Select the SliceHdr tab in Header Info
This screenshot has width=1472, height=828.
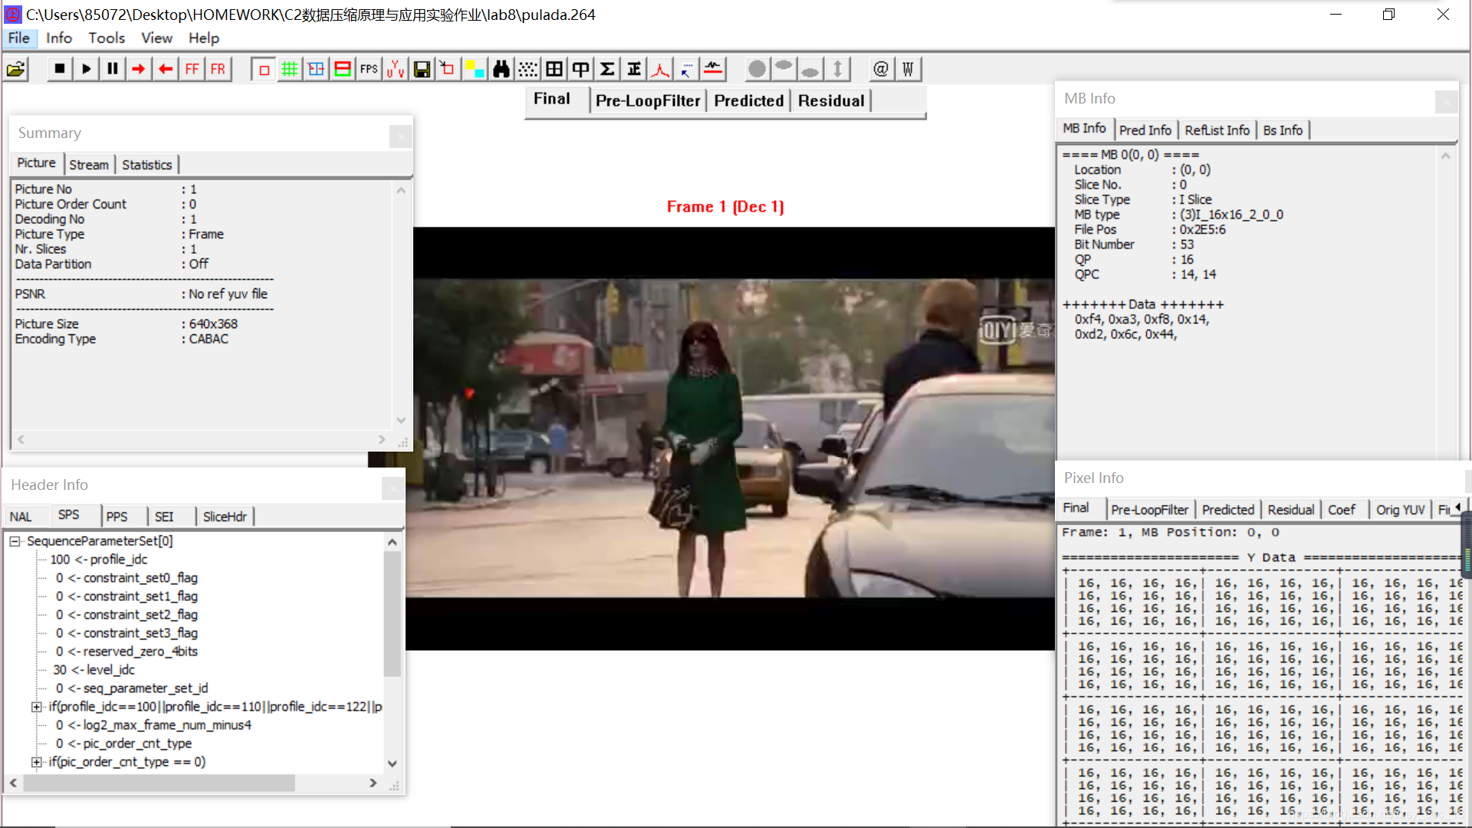(x=225, y=517)
